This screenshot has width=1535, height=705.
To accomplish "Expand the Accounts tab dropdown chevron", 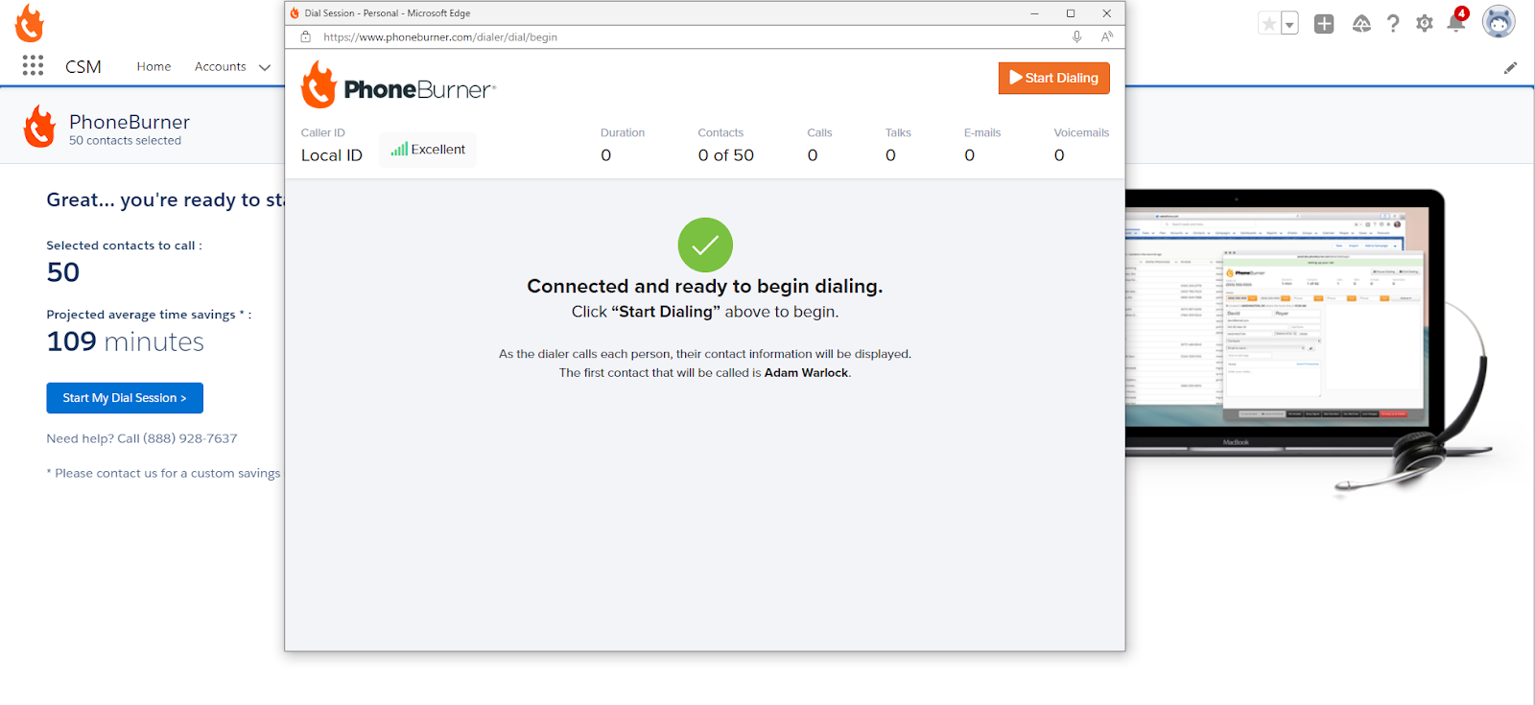I will click(x=265, y=67).
